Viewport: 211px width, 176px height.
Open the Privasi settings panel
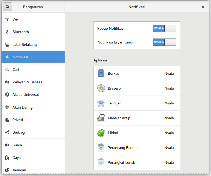point(18,120)
